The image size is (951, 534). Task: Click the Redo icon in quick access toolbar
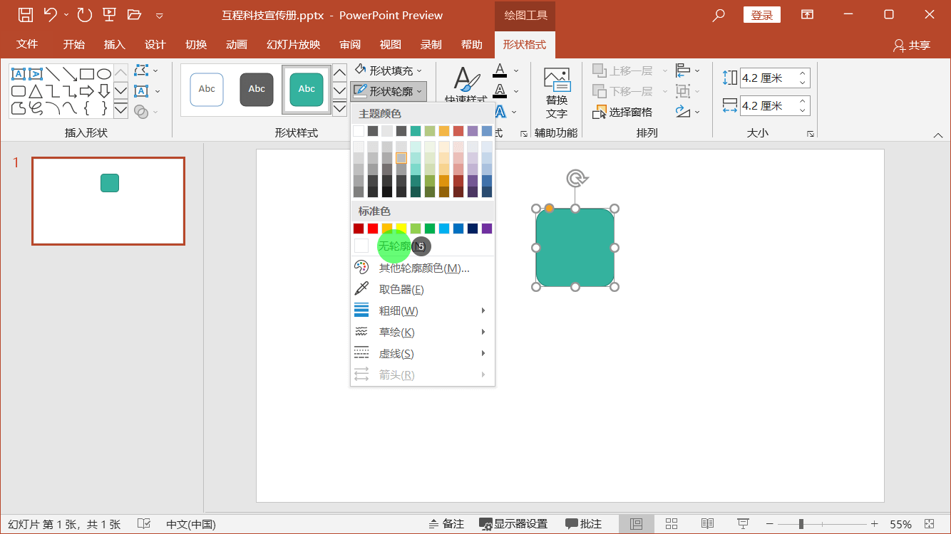tap(84, 14)
